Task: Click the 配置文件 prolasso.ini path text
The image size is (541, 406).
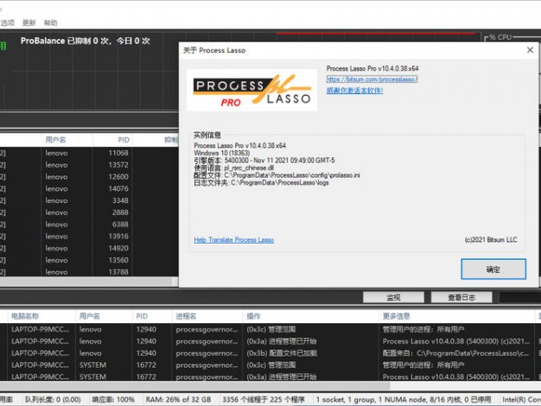Action: pos(277,175)
